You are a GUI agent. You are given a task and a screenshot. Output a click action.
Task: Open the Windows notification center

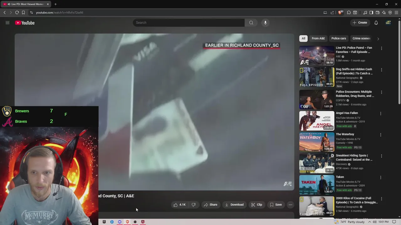pyautogui.click(x=394, y=222)
